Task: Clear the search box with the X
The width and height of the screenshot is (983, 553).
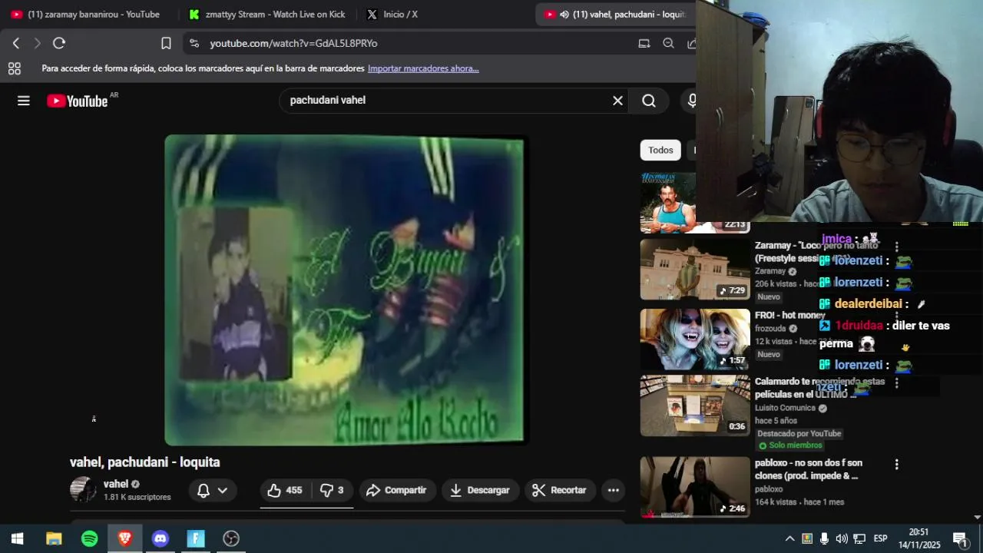Action: point(617,101)
